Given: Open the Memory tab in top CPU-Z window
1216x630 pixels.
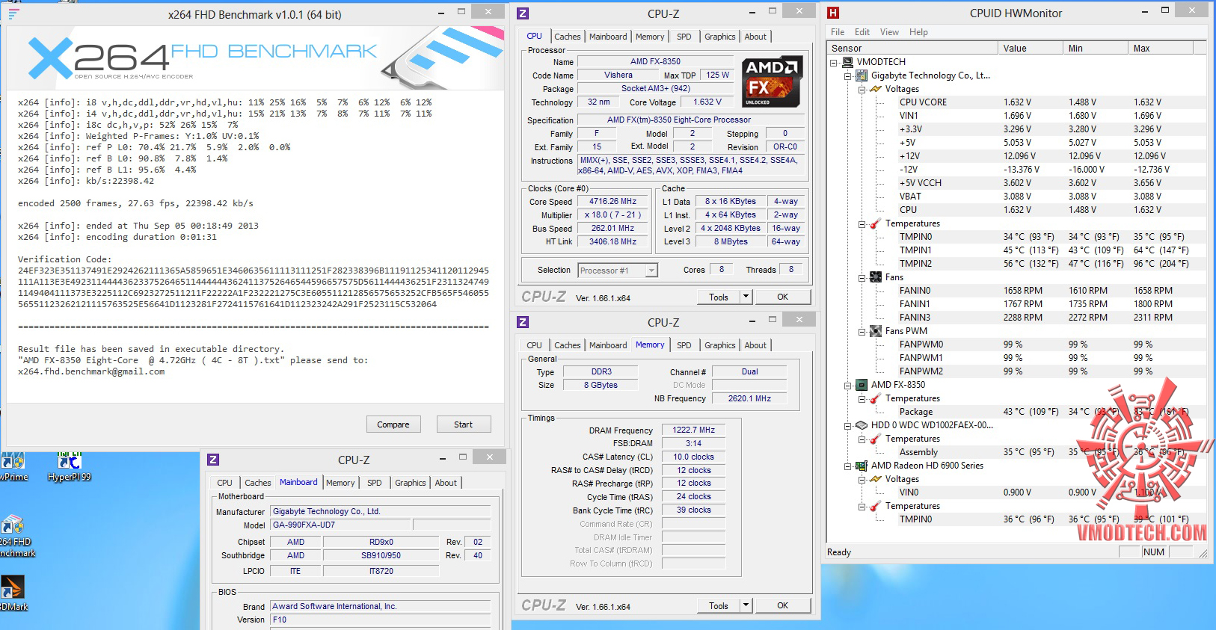Looking at the screenshot, I should coord(650,37).
